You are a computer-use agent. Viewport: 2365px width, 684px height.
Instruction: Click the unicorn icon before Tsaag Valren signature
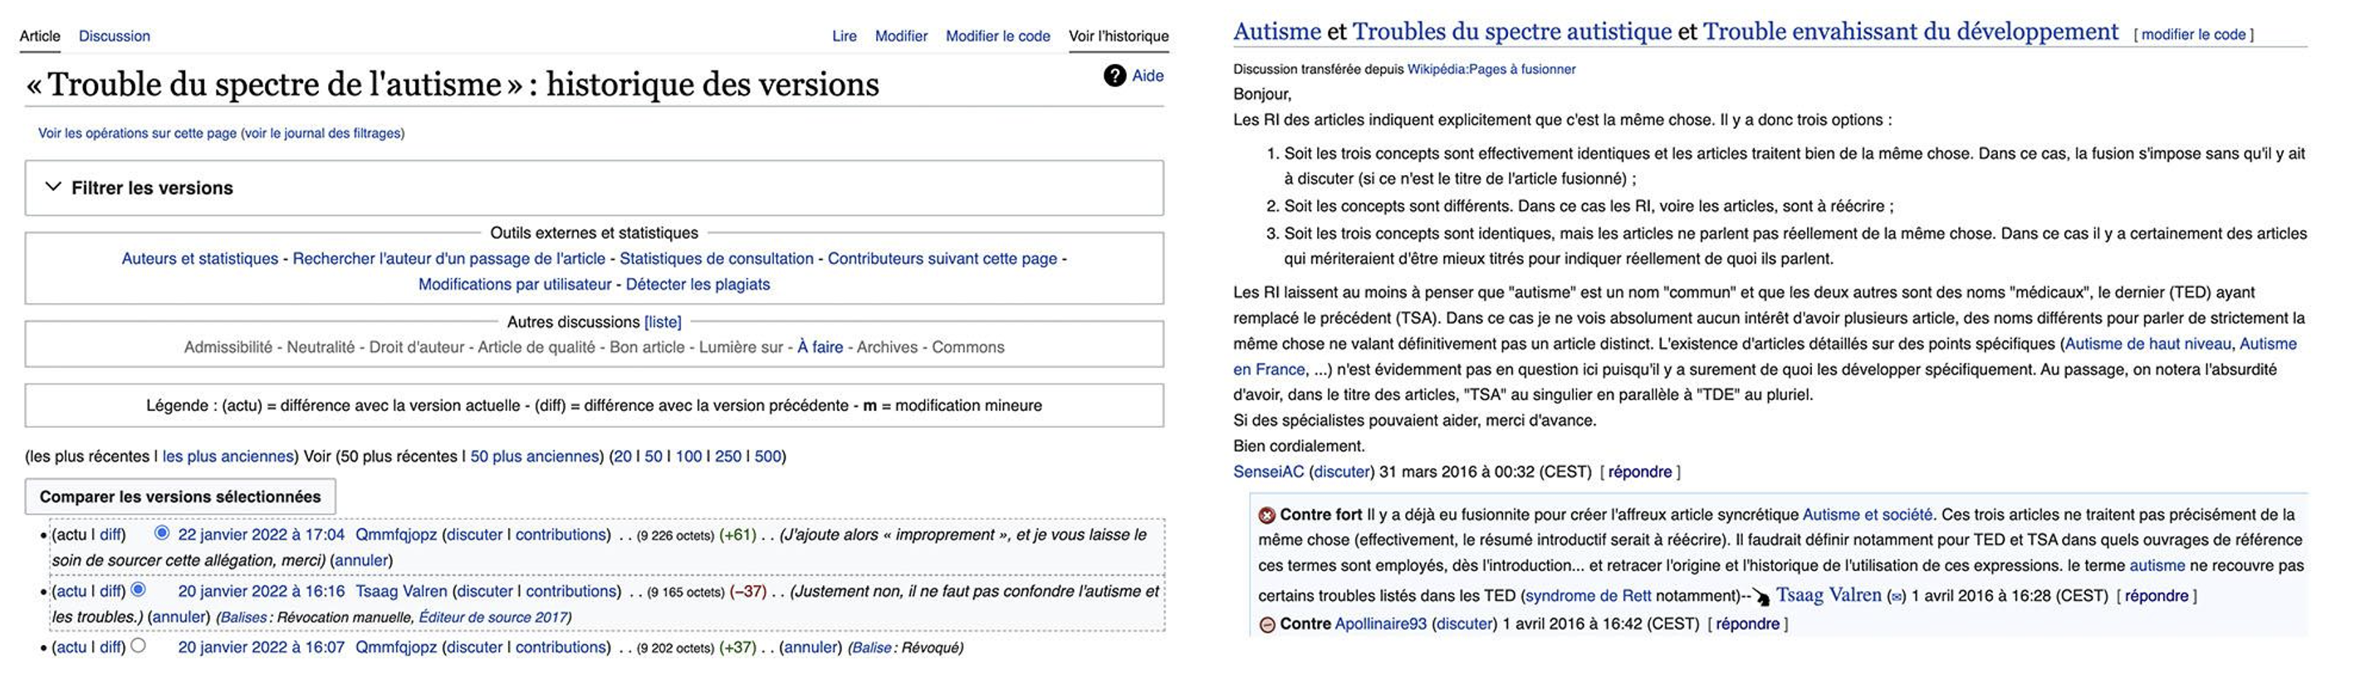tap(1761, 597)
